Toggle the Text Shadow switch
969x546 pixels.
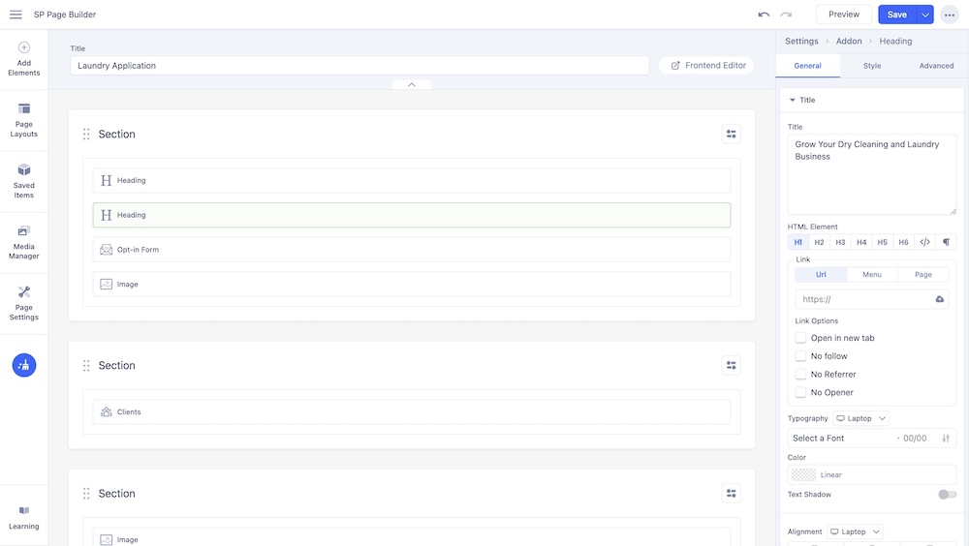[947, 495]
